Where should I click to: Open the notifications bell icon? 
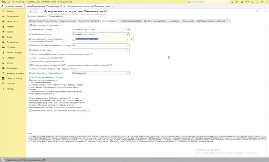point(232,2)
